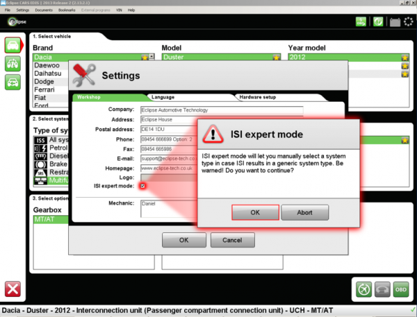Click the red X exit button
This screenshot has width=417, height=317.
pyautogui.click(x=13, y=289)
